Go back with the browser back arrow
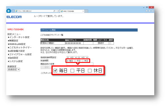 click(9, 11)
